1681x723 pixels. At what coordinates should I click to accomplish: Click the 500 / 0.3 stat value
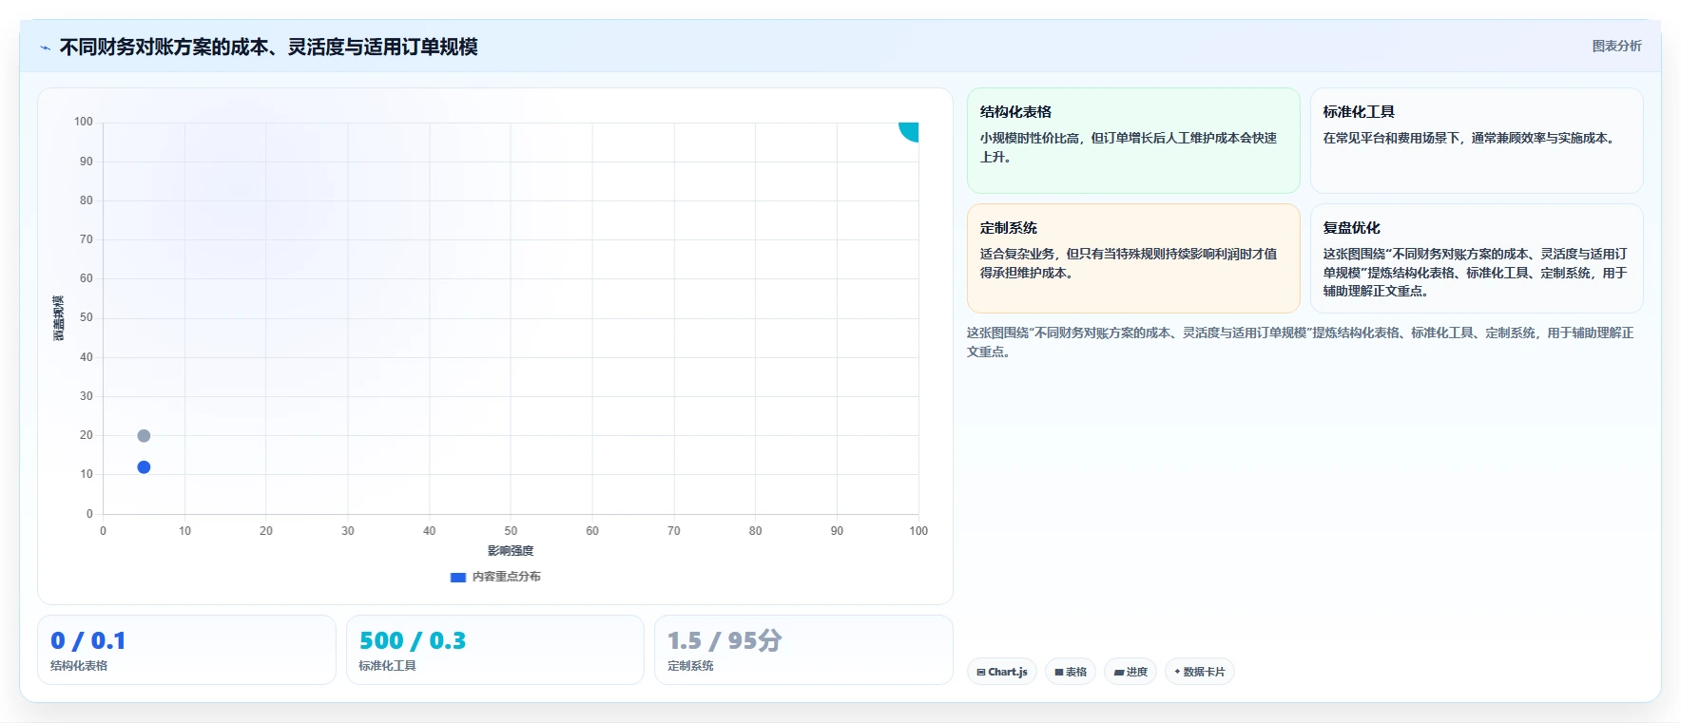(413, 641)
